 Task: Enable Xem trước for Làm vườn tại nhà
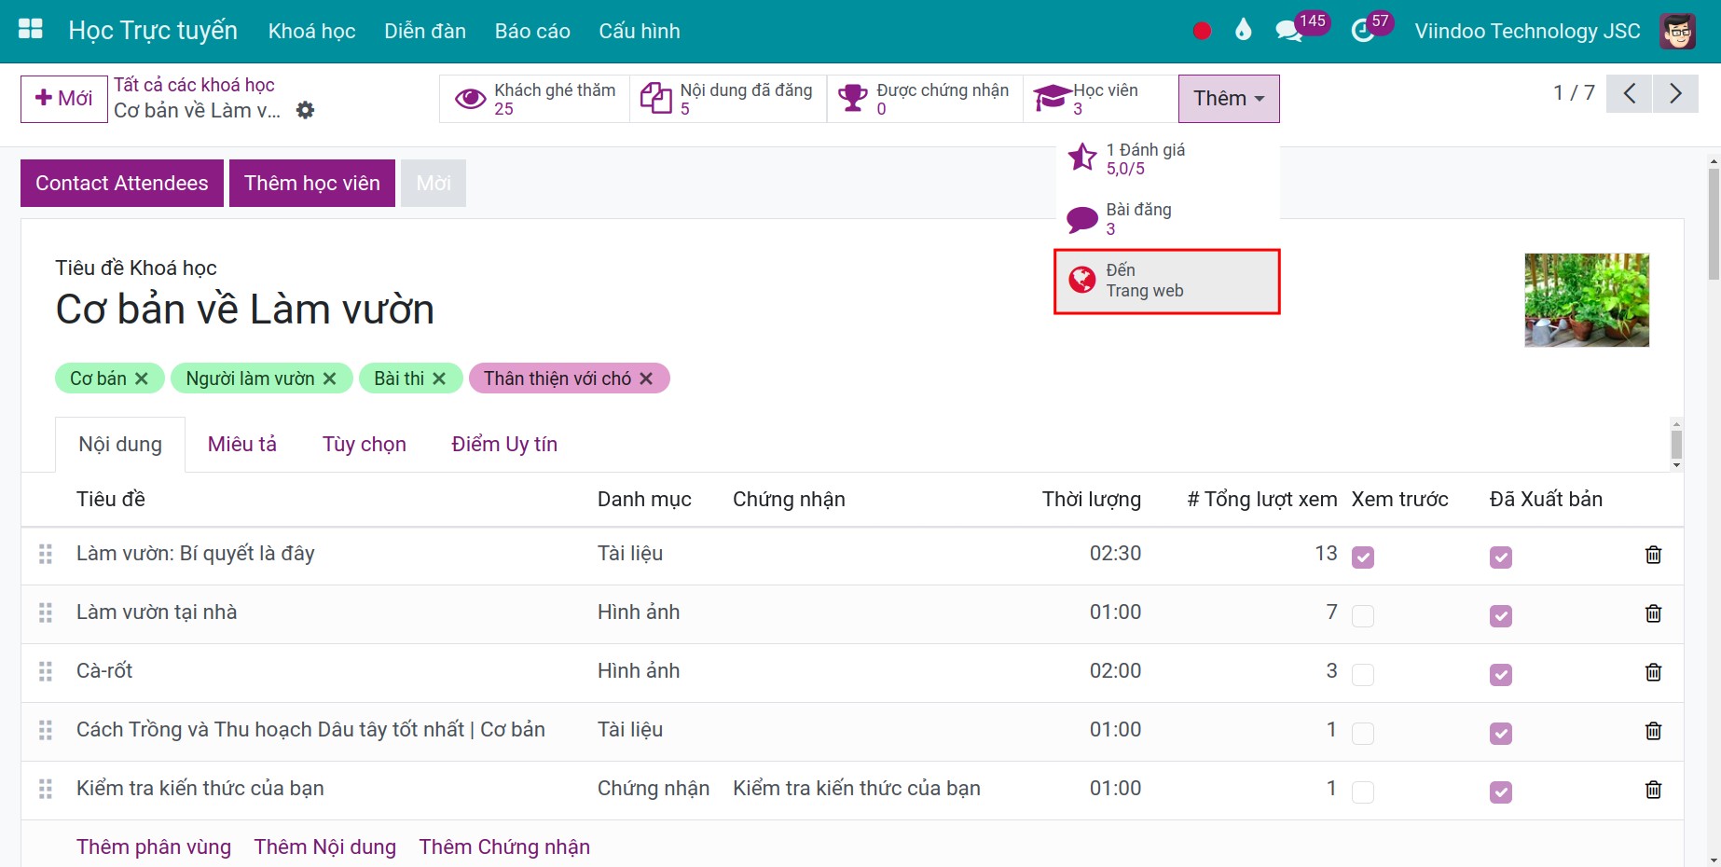pyautogui.click(x=1363, y=616)
